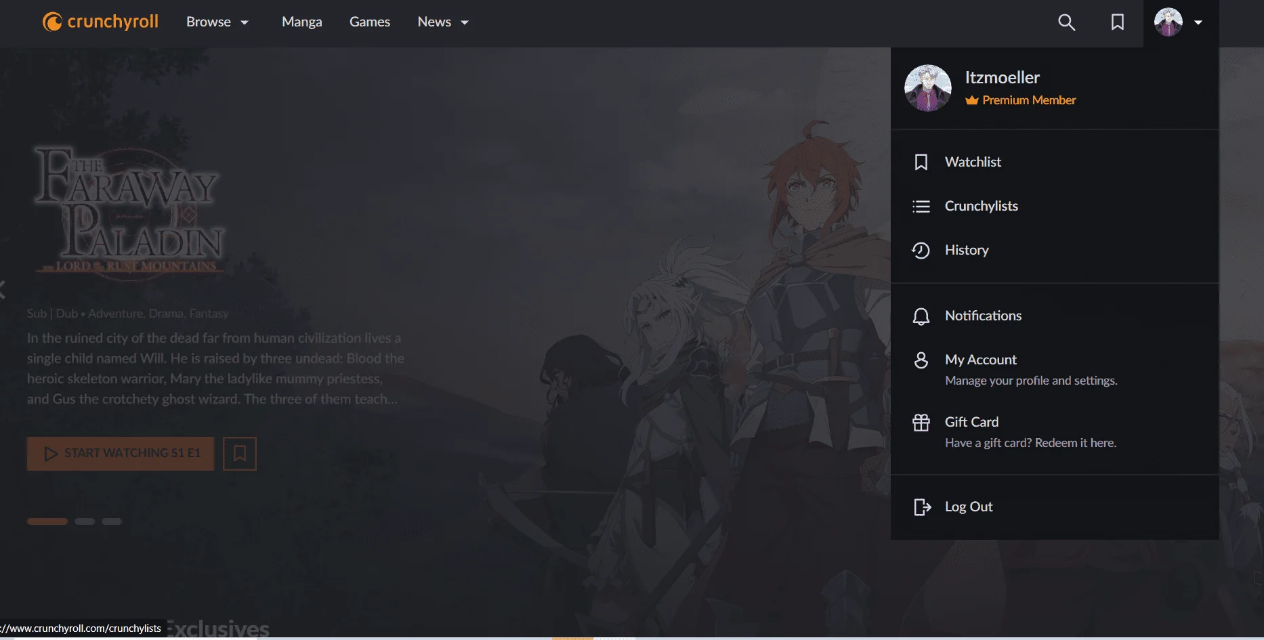The width and height of the screenshot is (1264, 640).
Task: Click the History clock icon
Action: pyautogui.click(x=921, y=250)
